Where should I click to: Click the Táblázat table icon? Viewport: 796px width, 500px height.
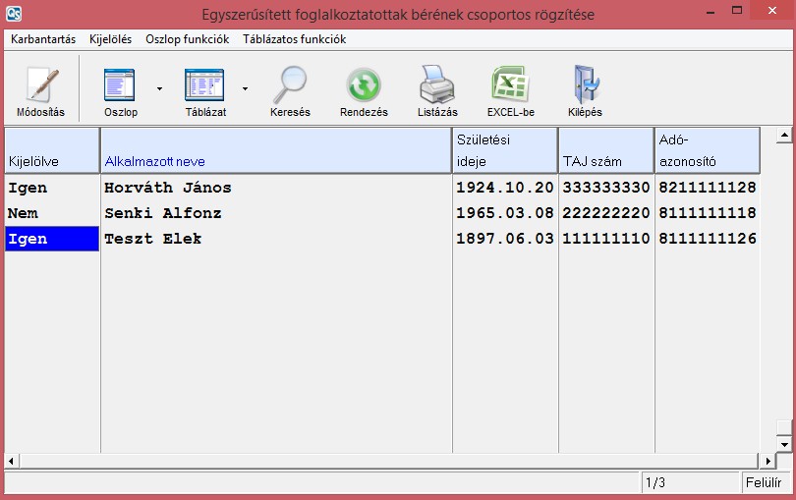click(x=205, y=86)
